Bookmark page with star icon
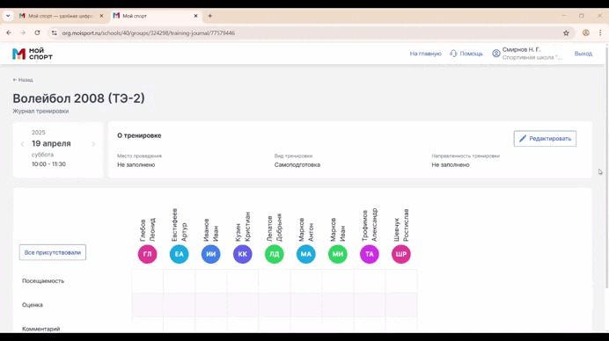609x341 pixels. click(566, 33)
